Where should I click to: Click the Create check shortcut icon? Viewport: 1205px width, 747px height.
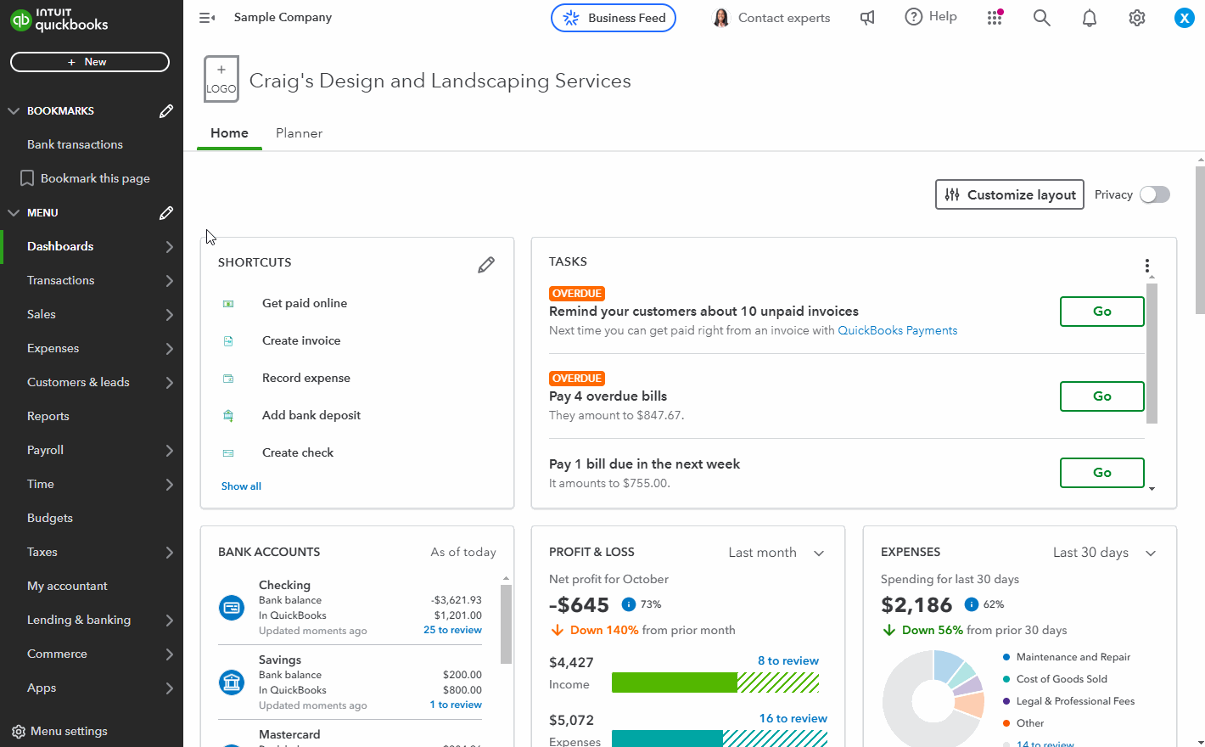[228, 453]
